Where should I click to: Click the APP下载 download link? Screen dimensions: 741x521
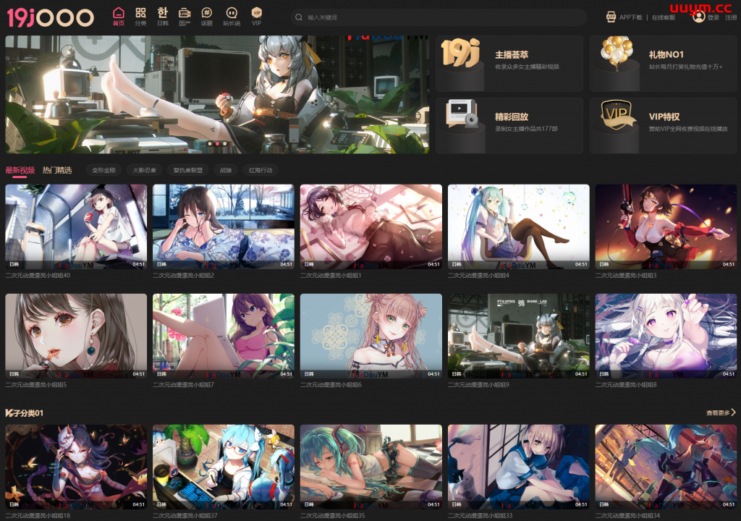(x=624, y=17)
